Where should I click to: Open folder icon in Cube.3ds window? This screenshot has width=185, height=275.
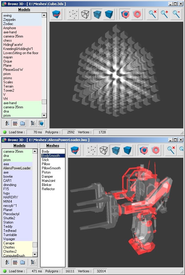23,123
